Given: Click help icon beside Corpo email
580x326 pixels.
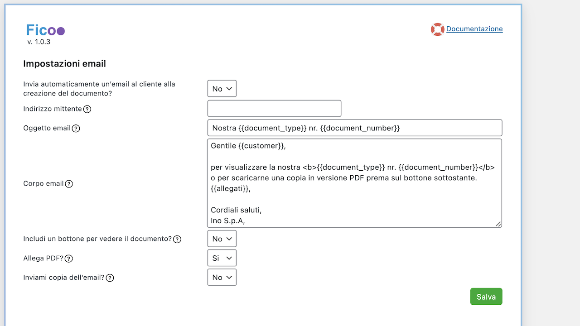Looking at the screenshot, I should pyautogui.click(x=69, y=184).
